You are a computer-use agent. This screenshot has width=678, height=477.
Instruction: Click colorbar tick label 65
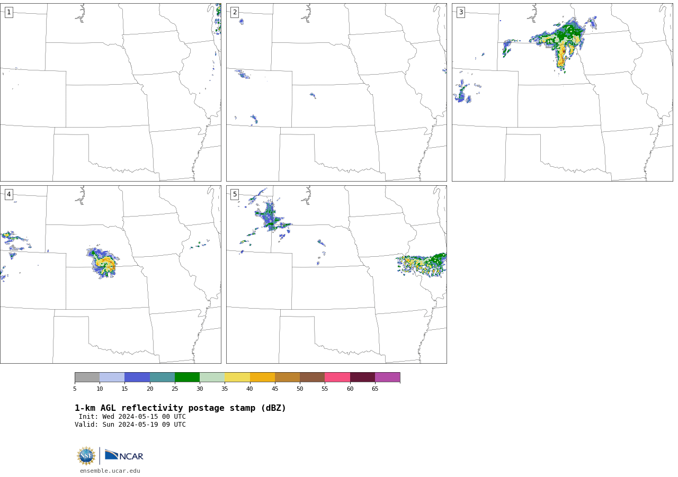(375, 389)
